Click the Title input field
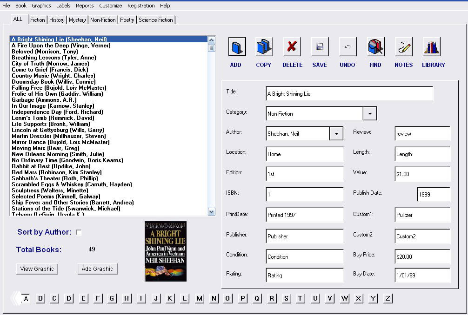 pyautogui.click(x=349, y=94)
